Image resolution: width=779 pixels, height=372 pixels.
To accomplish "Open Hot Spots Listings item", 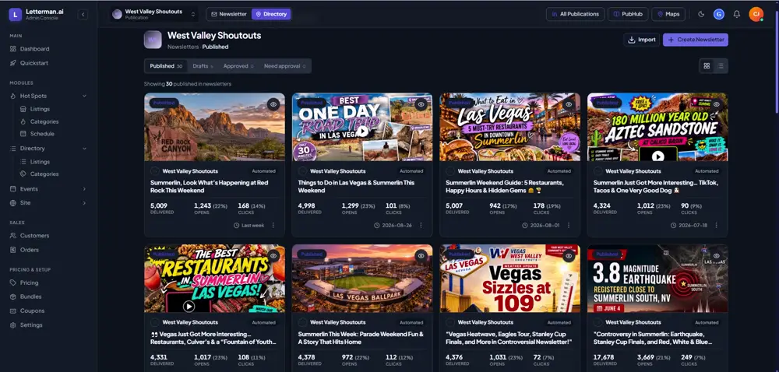I will pyautogui.click(x=40, y=109).
